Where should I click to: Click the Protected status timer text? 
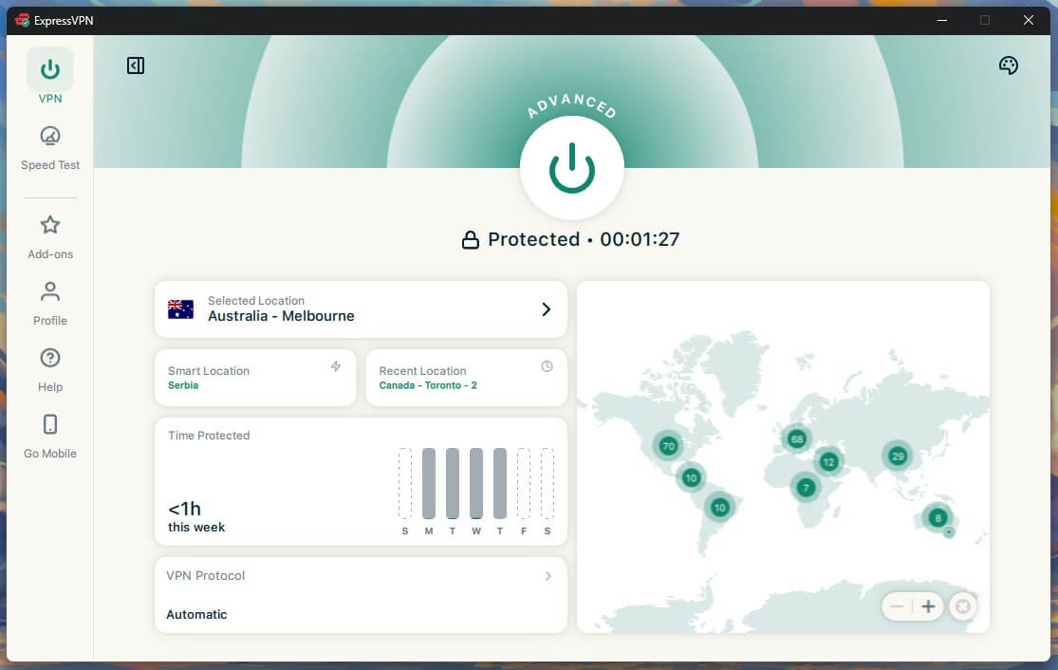pyautogui.click(x=584, y=239)
